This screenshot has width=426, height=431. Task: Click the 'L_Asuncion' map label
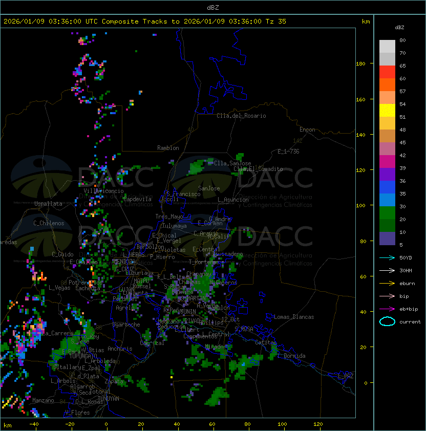(x=233, y=200)
